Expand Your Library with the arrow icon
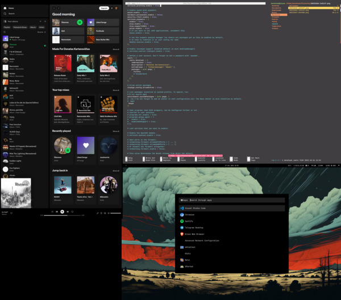The image size is (341, 300). coord(45,21)
